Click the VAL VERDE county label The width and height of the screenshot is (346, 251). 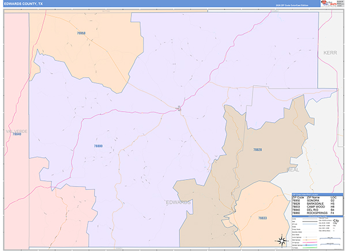17,131
